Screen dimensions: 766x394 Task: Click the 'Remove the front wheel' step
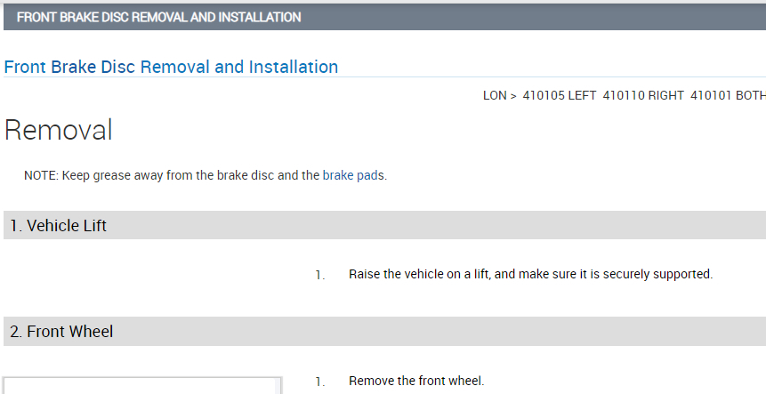pyautogui.click(x=416, y=381)
